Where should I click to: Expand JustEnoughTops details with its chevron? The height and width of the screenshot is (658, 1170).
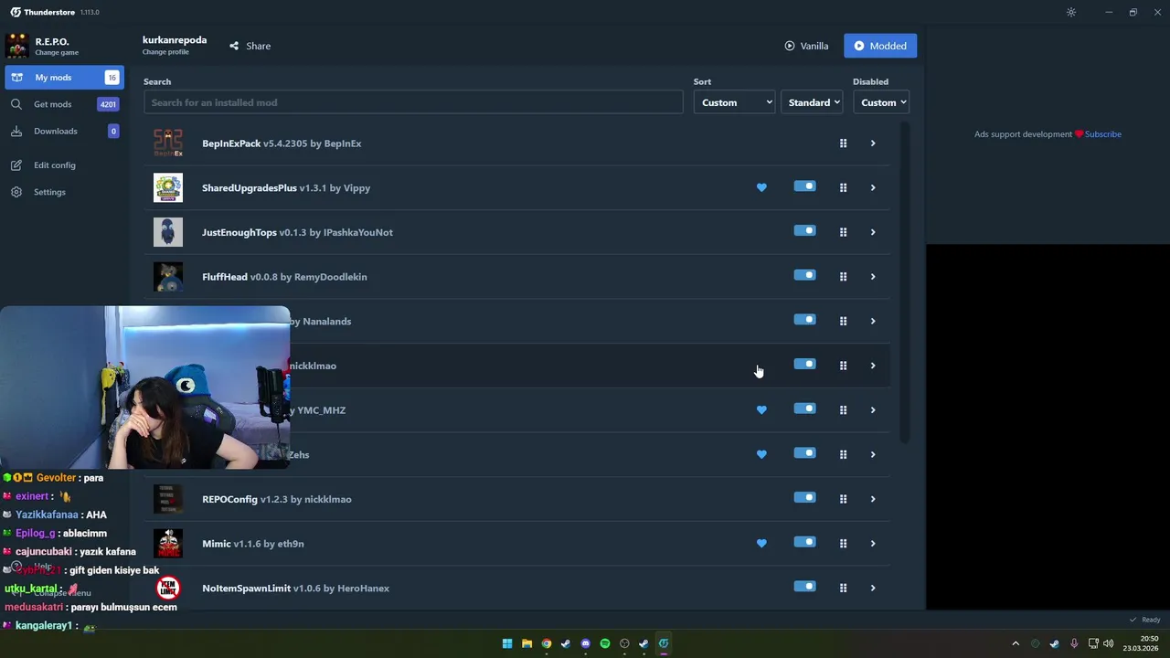tap(873, 232)
